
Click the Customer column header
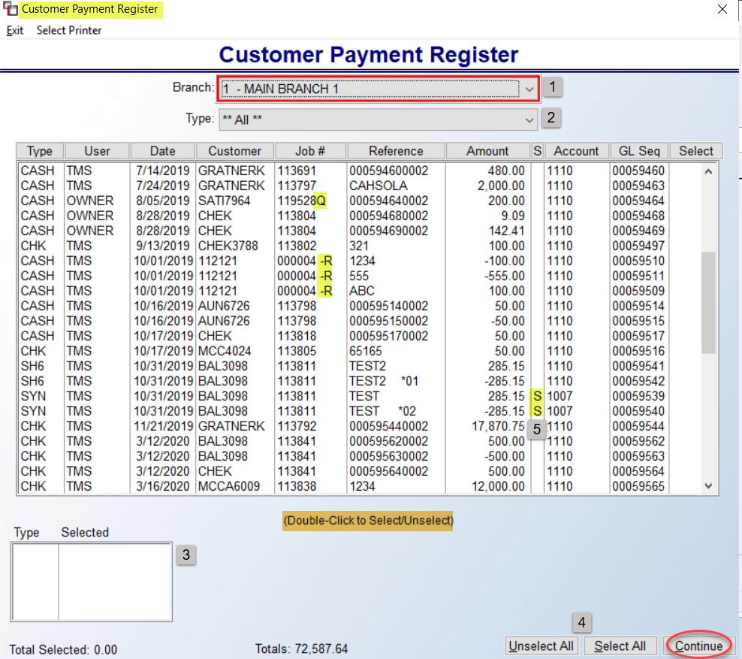pyautogui.click(x=235, y=150)
